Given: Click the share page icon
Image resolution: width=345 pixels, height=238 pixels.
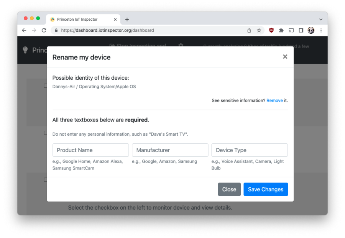Looking at the screenshot, I should (249, 30).
